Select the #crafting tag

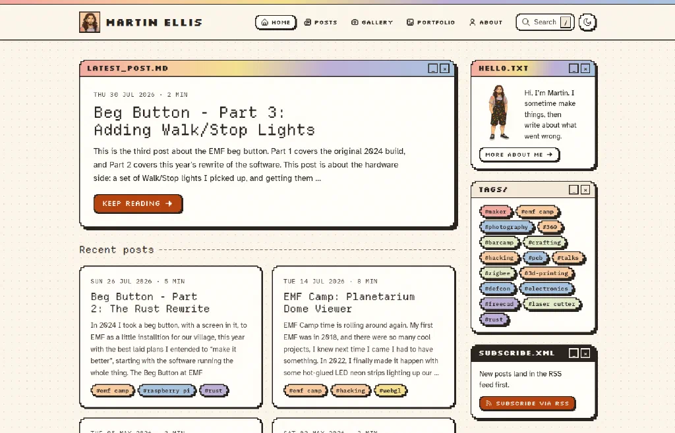(545, 243)
